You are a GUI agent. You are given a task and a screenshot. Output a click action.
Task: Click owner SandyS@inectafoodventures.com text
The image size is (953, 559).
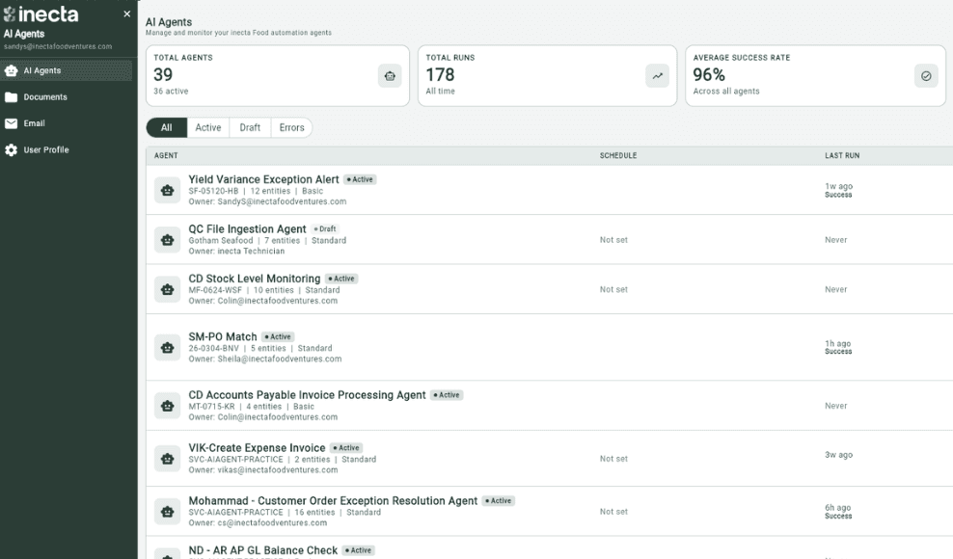pyautogui.click(x=282, y=201)
